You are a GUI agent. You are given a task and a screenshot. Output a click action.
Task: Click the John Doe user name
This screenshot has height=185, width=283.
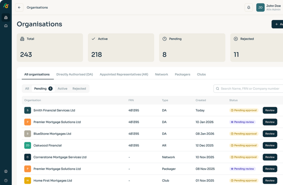[x=273, y=6]
